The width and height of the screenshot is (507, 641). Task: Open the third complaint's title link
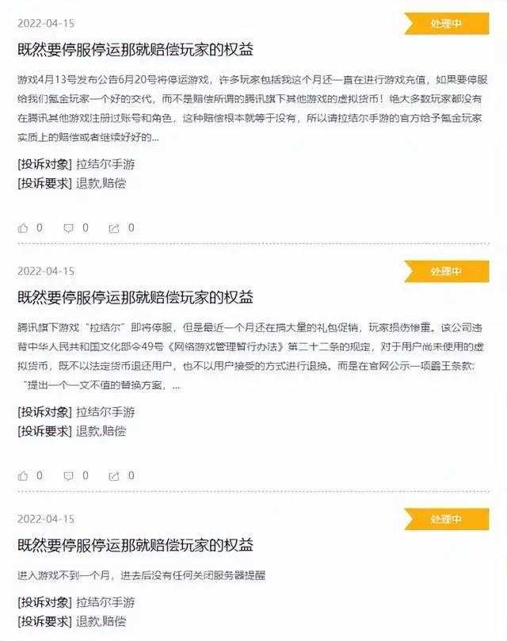point(135,545)
